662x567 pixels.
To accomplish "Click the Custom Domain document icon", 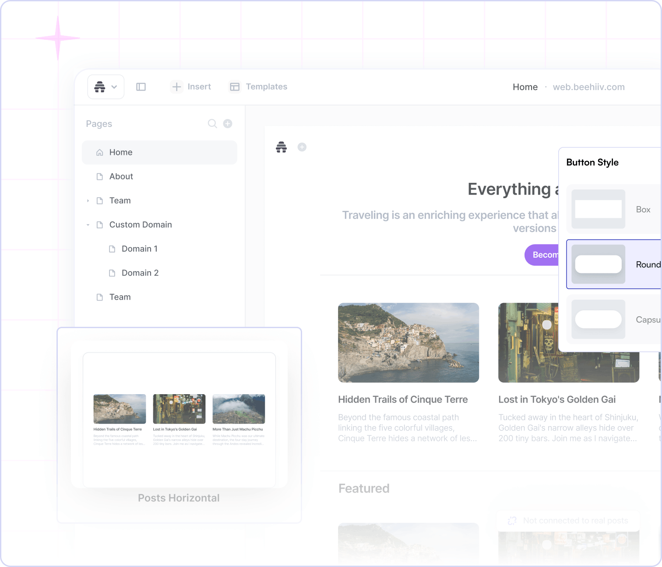I will tap(100, 225).
